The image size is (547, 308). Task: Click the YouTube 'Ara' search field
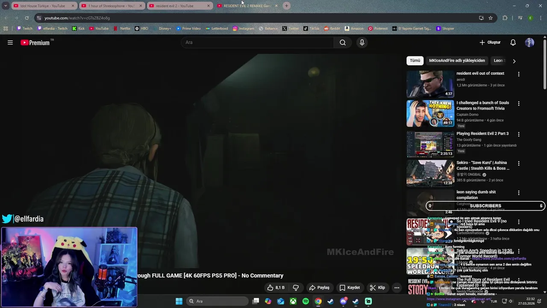tap(258, 42)
